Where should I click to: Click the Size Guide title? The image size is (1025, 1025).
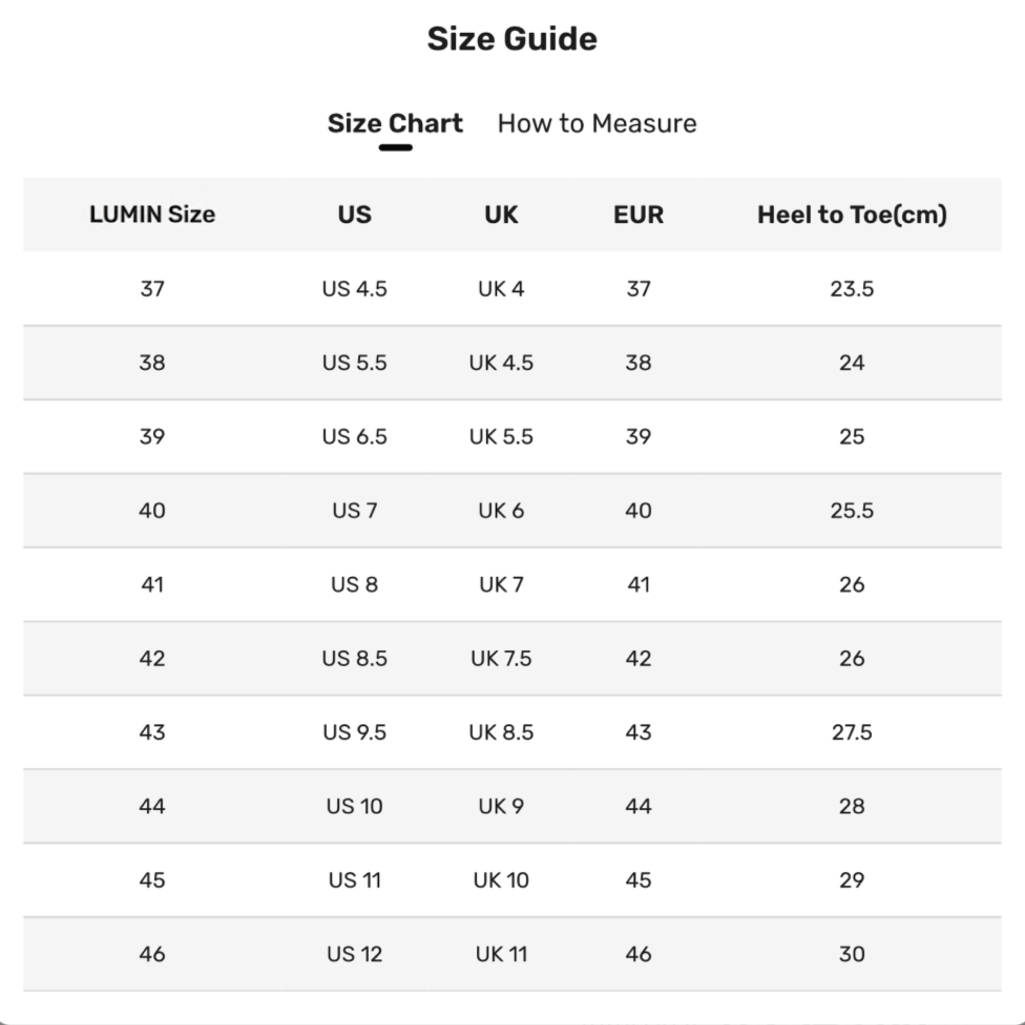[512, 40]
